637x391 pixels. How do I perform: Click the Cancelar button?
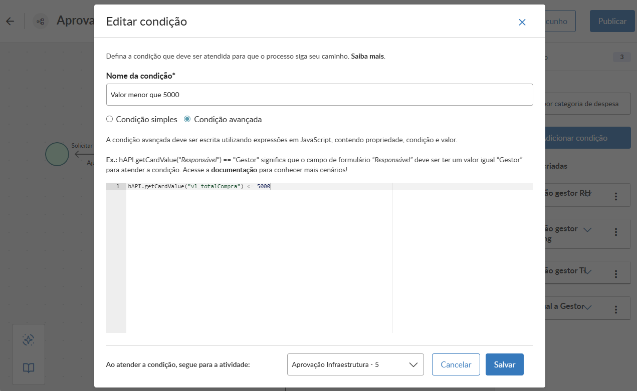coord(456,364)
